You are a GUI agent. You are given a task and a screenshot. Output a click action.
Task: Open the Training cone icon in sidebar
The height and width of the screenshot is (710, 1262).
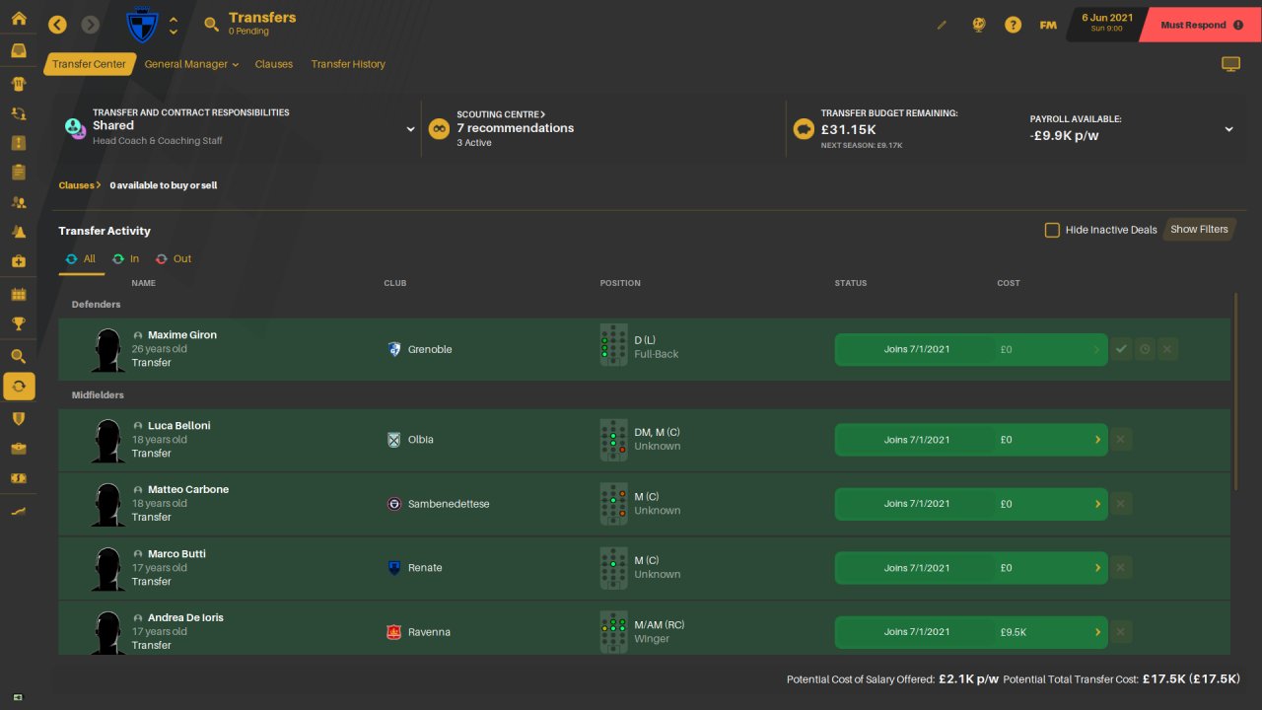(x=19, y=232)
